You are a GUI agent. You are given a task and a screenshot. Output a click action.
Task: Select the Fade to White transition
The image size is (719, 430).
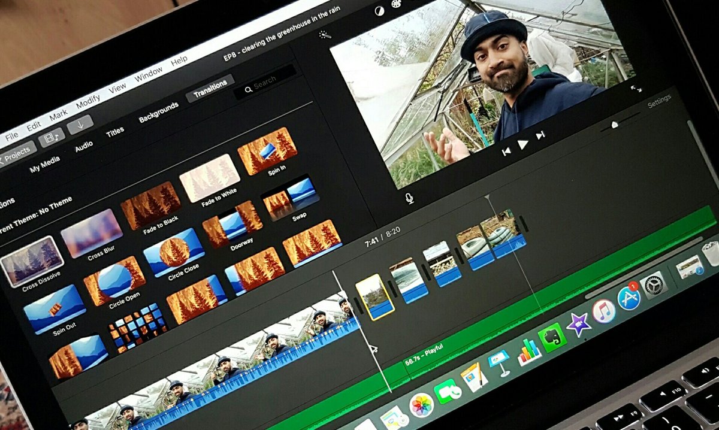coord(209,178)
